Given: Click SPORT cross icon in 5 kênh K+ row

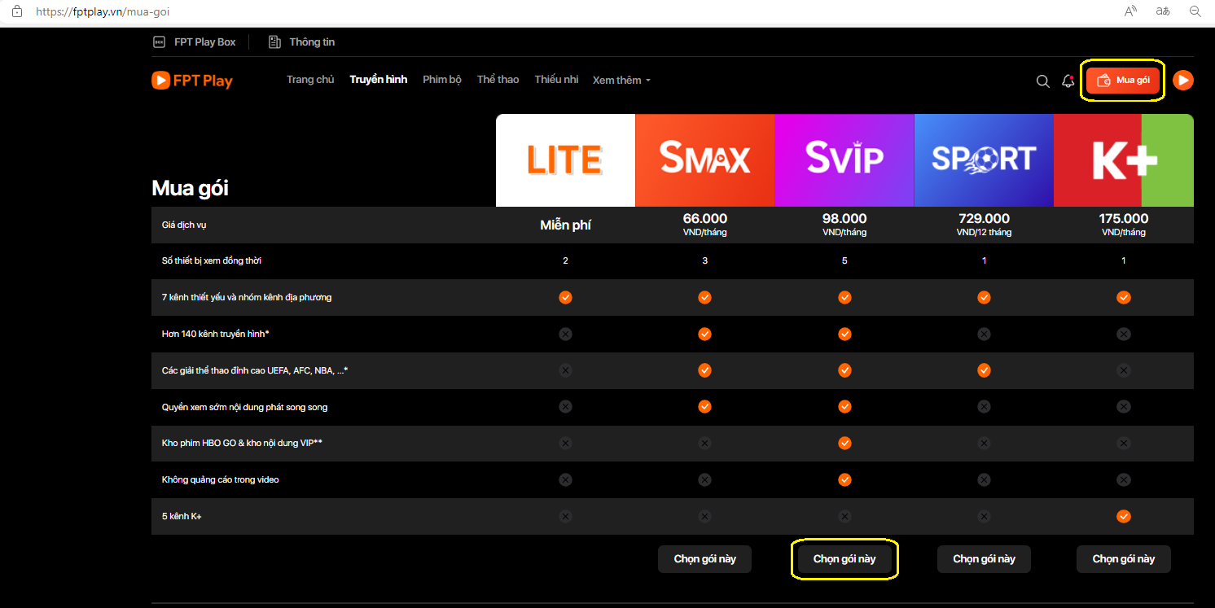Looking at the screenshot, I should pyautogui.click(x=984, y=516).
